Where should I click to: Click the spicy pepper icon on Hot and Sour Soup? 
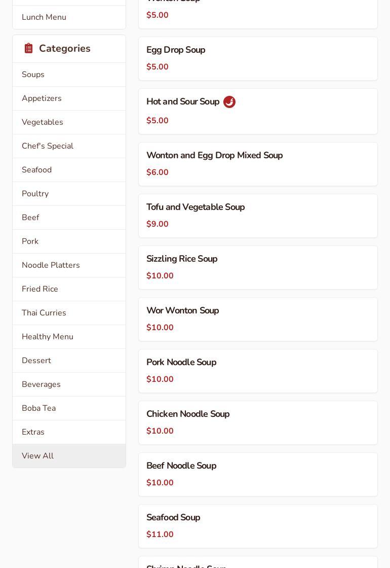tap(229, 102)
